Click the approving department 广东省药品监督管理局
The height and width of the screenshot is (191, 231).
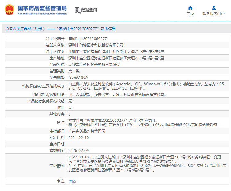tap(87, 131)
